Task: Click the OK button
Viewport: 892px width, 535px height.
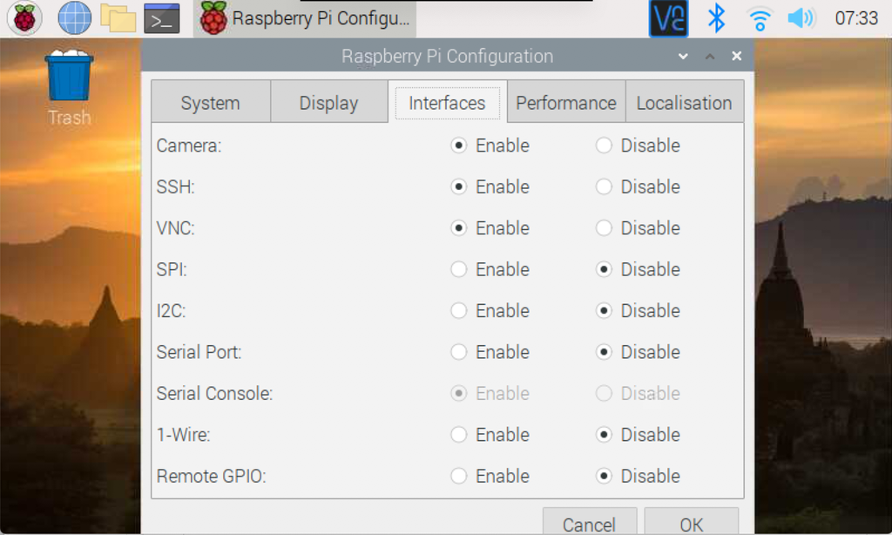Action: pos(692,524)
